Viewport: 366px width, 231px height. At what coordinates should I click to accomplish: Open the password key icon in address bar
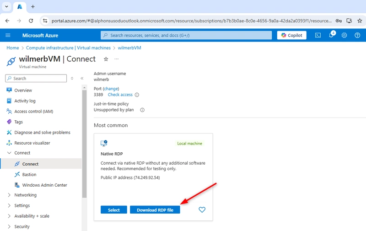pyautogui.click(x=339, y=21)
